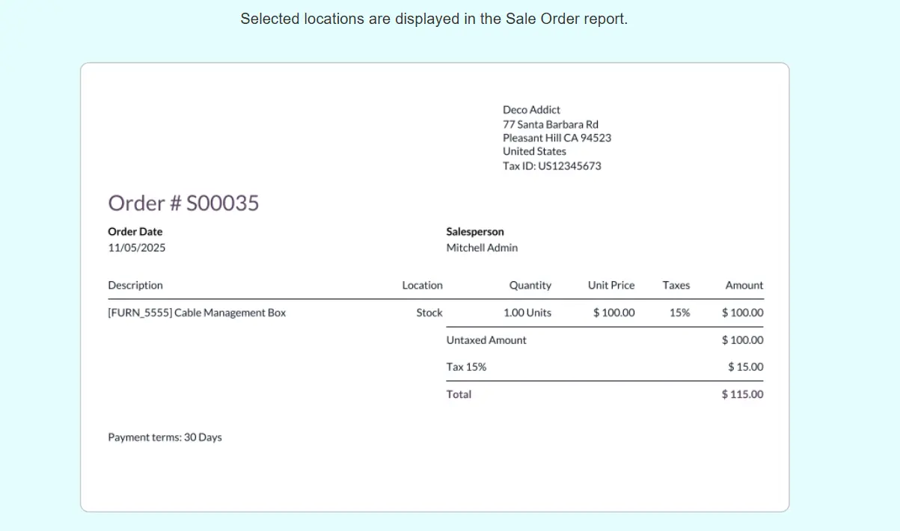
Task: Click the Amount column header
Action: [744, 285]
